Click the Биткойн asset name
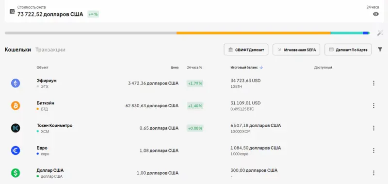 click(x=46, y=103)
